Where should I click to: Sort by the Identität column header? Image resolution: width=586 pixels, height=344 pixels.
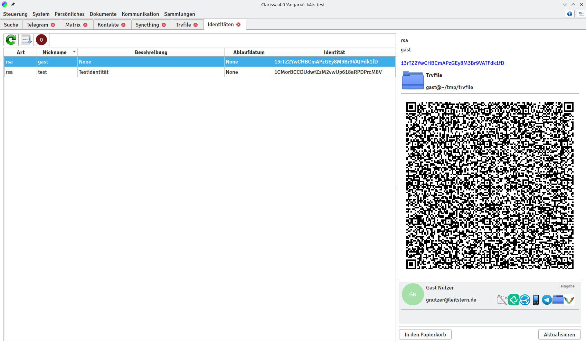334,52
